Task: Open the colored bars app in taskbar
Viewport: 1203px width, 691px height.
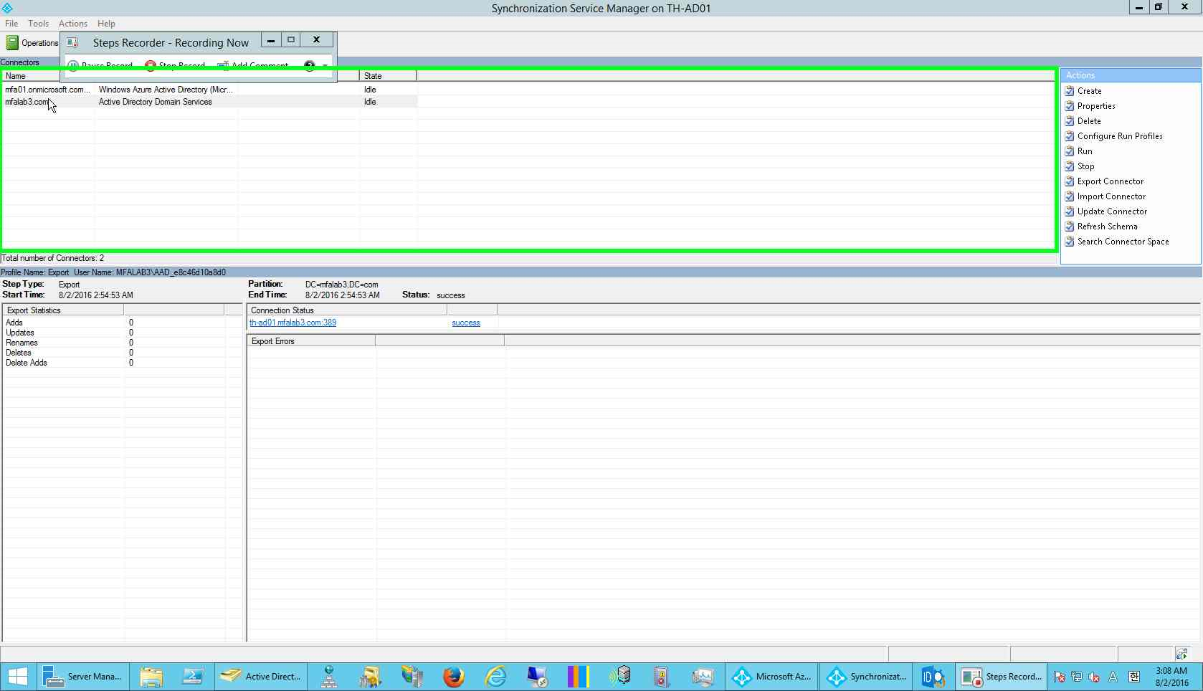Action: click(578, 677)
